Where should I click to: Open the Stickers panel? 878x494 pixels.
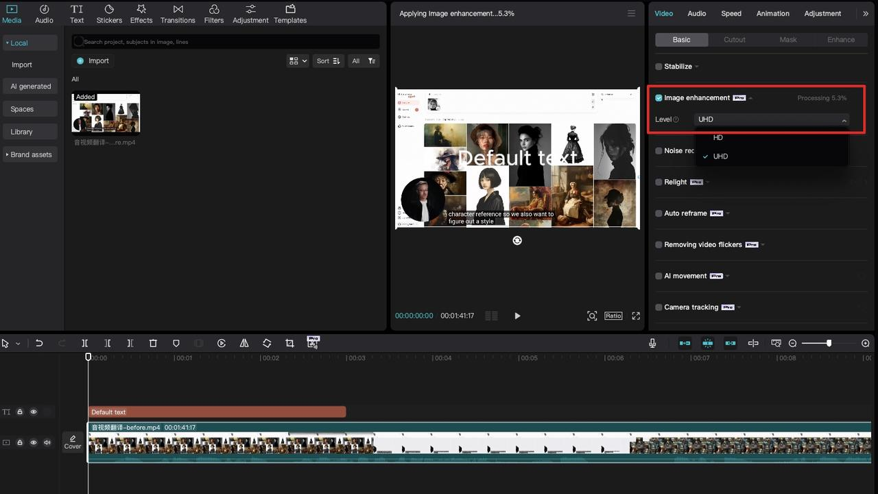(108, 14)
